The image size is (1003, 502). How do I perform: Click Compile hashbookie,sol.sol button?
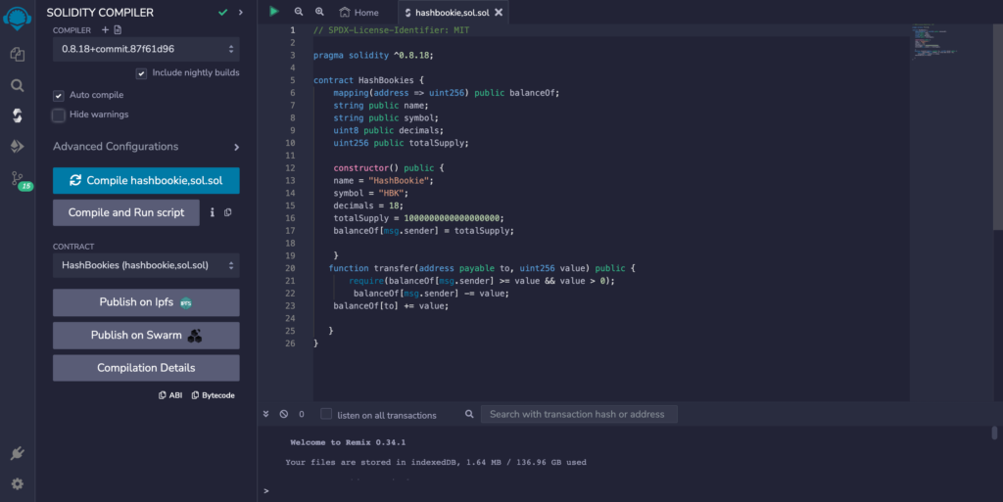(146, 181)
